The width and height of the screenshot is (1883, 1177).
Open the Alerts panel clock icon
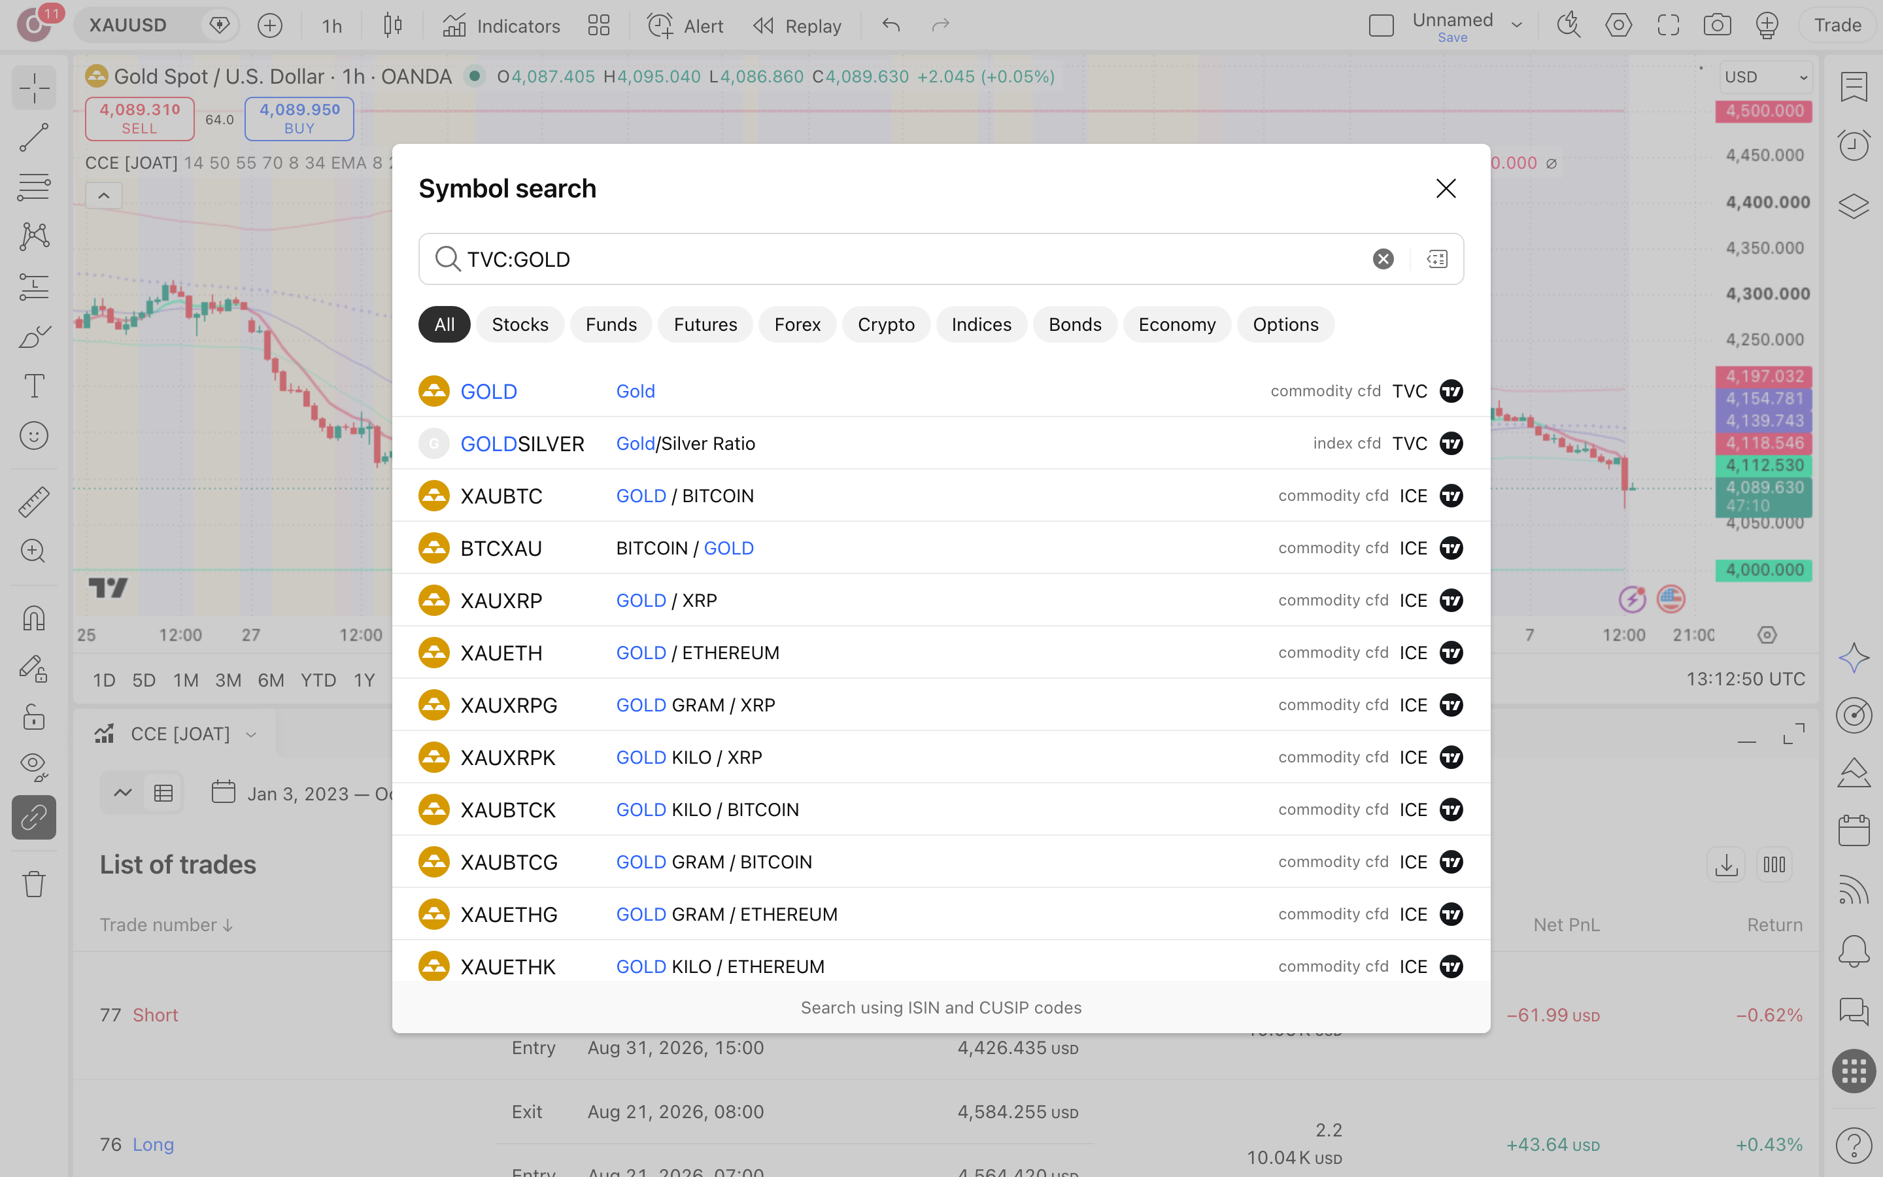[x=1854, y=145]
